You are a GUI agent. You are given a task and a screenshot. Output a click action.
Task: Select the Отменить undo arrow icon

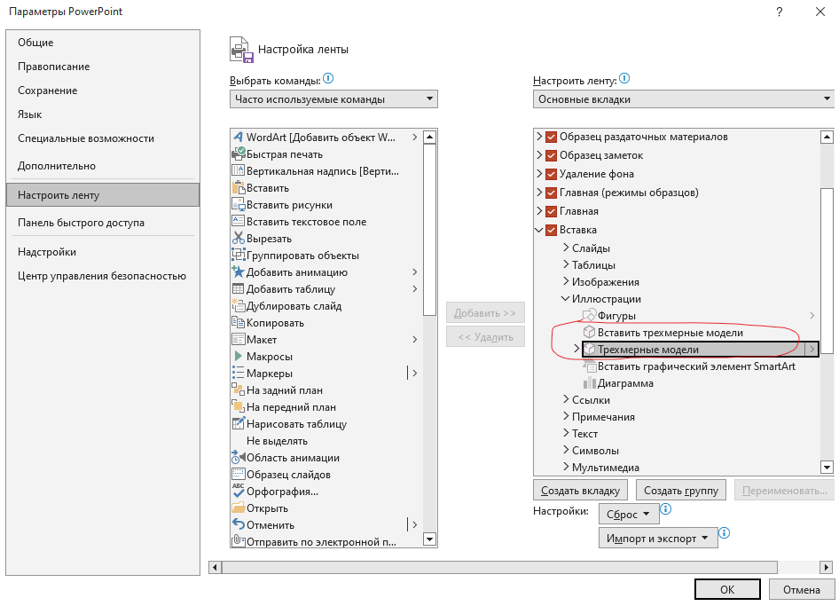click(238, 524)
